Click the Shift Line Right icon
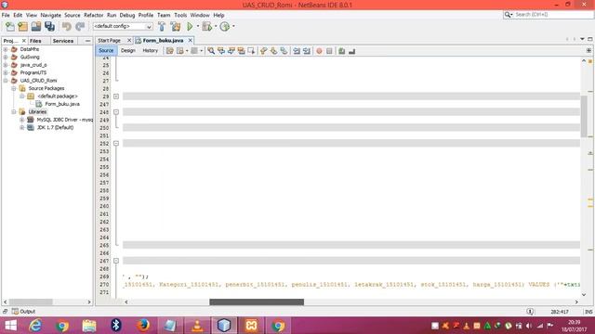Image resolution: width=595 pixels, height=334 pixels. (x=307, y=51)
